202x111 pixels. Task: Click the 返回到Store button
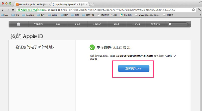(134, 68)
